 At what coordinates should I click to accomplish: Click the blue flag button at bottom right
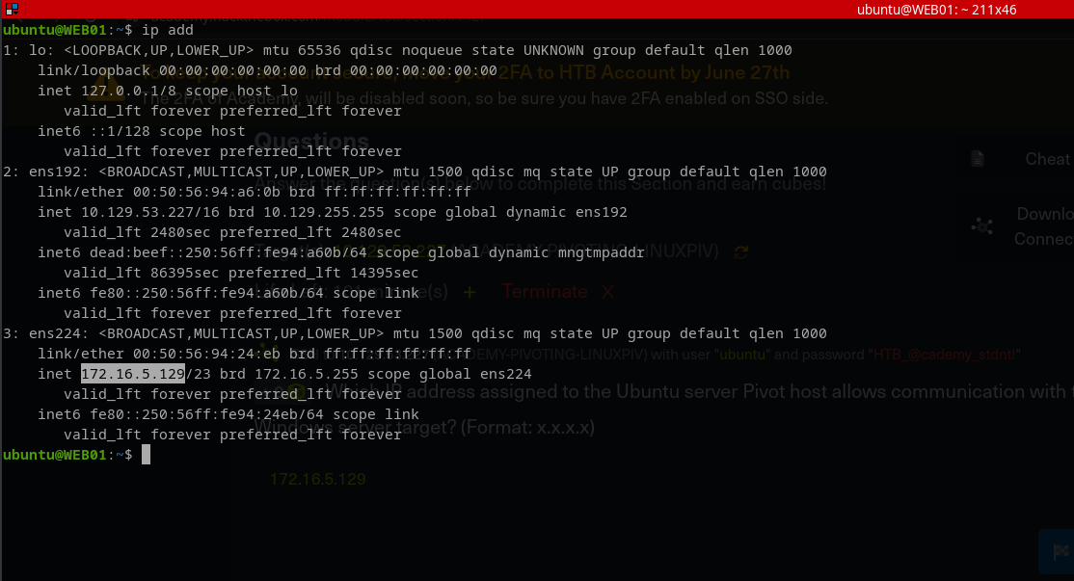(1060, 552)
